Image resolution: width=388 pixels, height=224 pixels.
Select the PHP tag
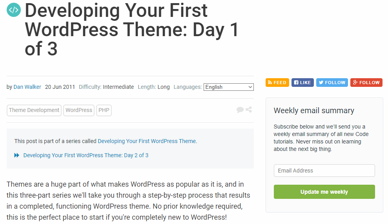point(104,110)
